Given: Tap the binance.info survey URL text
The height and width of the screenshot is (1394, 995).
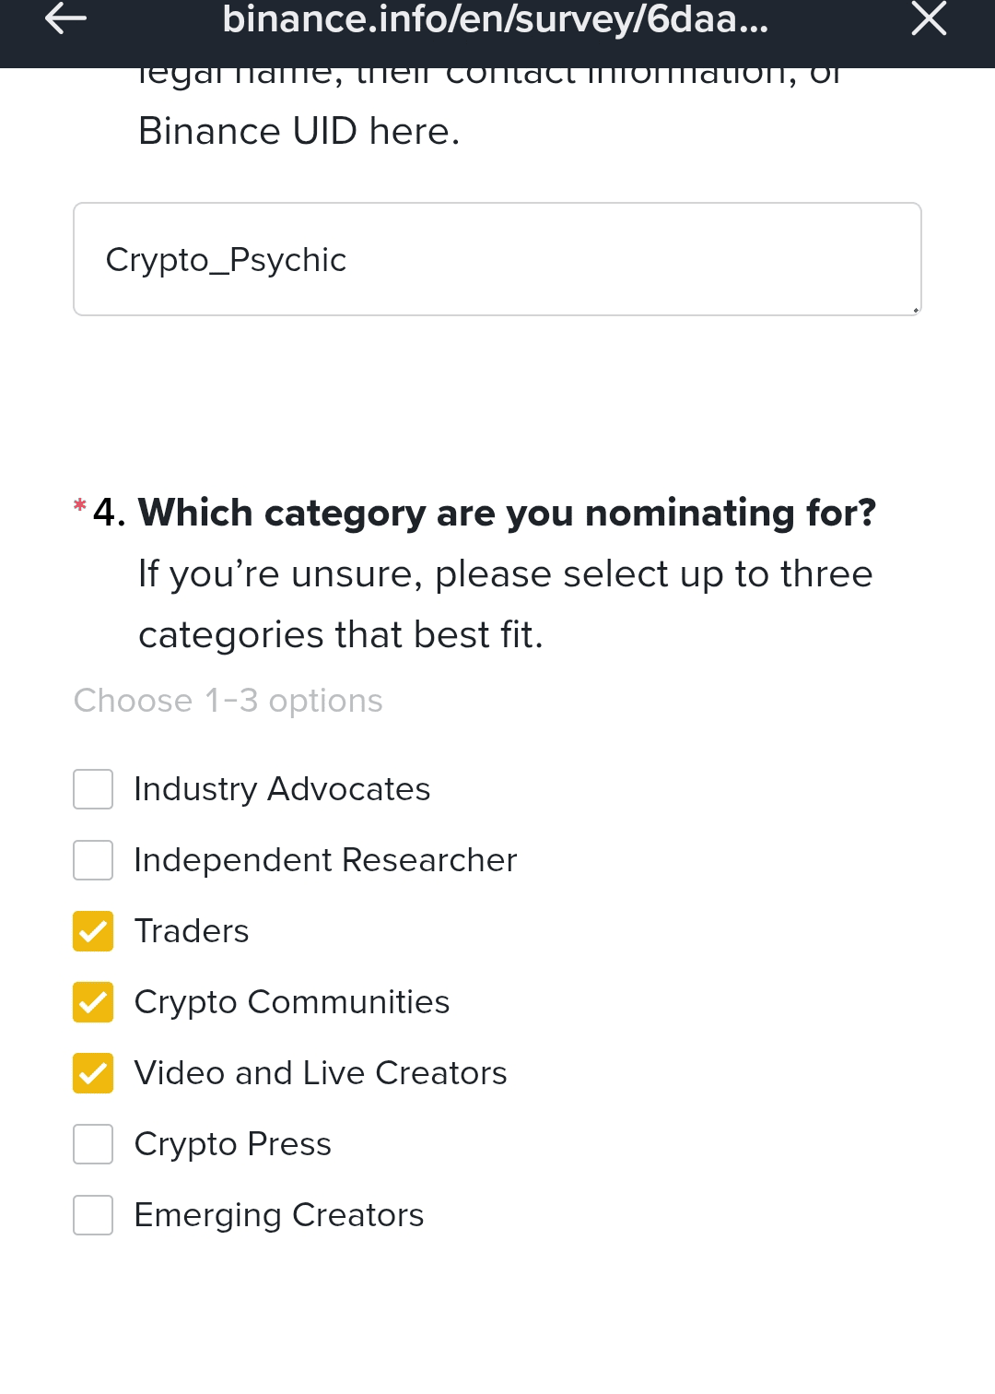Looking at the screenshot, I should [495, 20].
